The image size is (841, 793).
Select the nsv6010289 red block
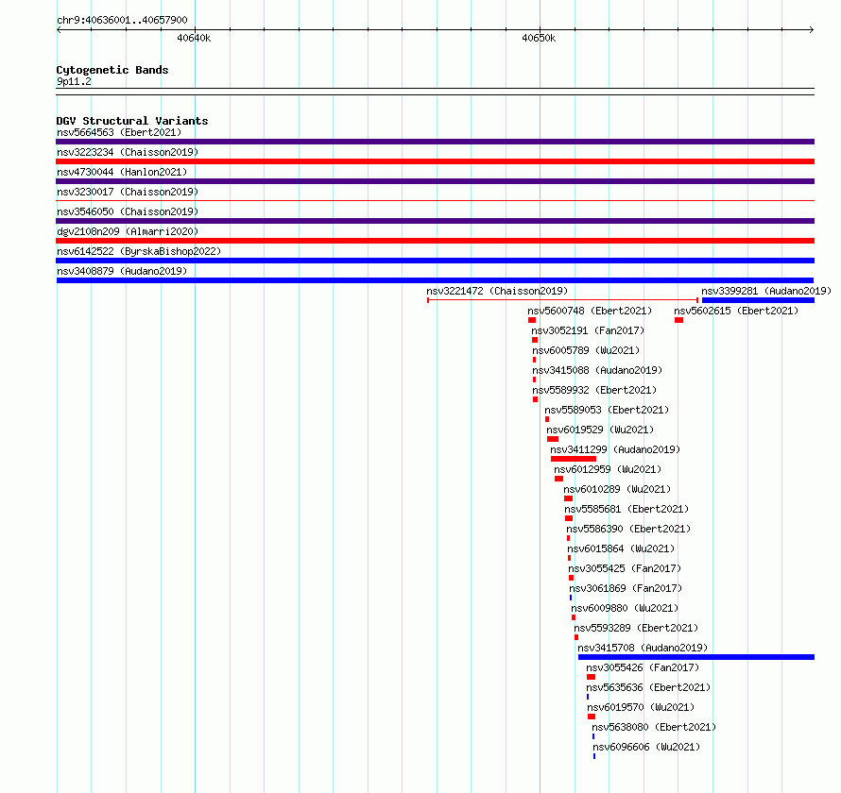[569, 498]
